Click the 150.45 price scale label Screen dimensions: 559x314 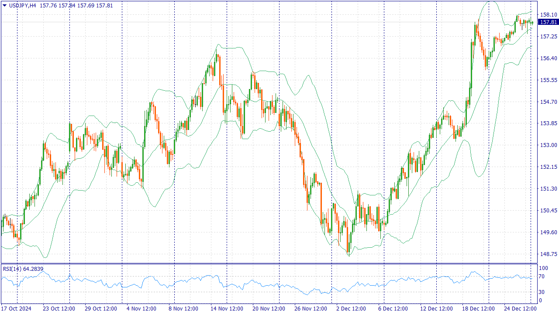548,211
